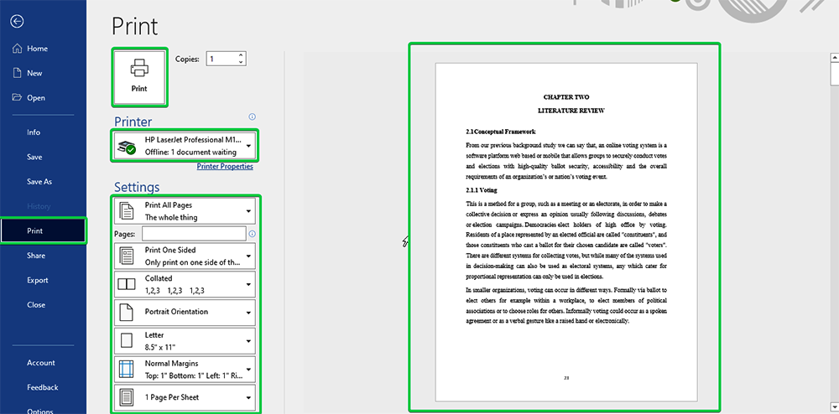Click the printer info icon
The height and width of the screenshot is (414, 839).
252,117
